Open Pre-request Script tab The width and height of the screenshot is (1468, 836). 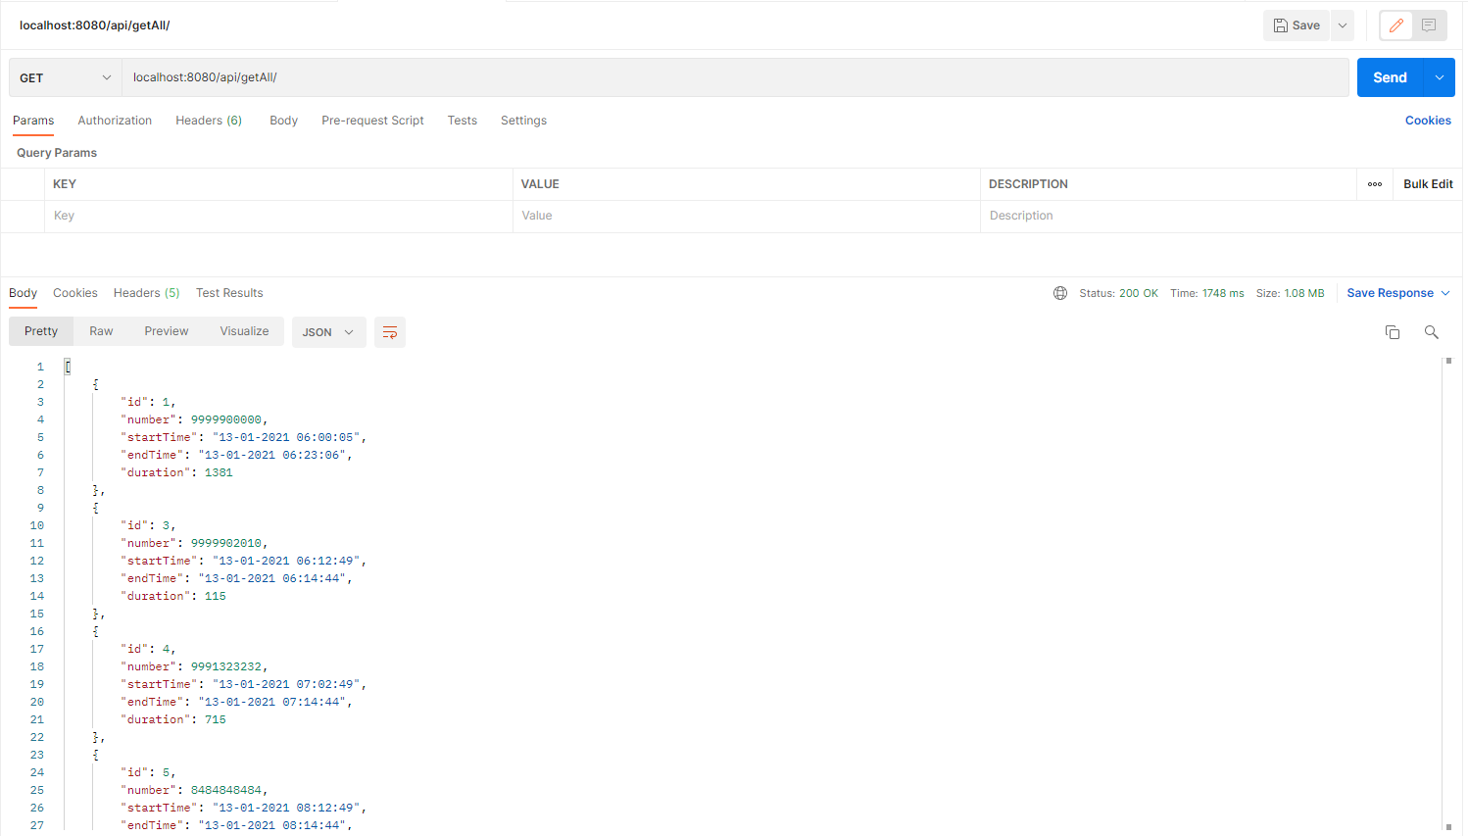(x=372, y=121)
